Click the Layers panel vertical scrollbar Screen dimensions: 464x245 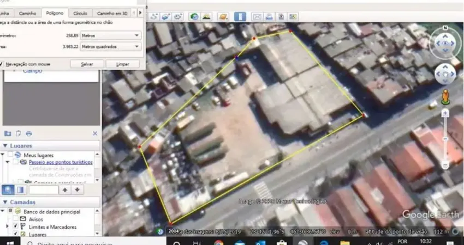(97, 222)
